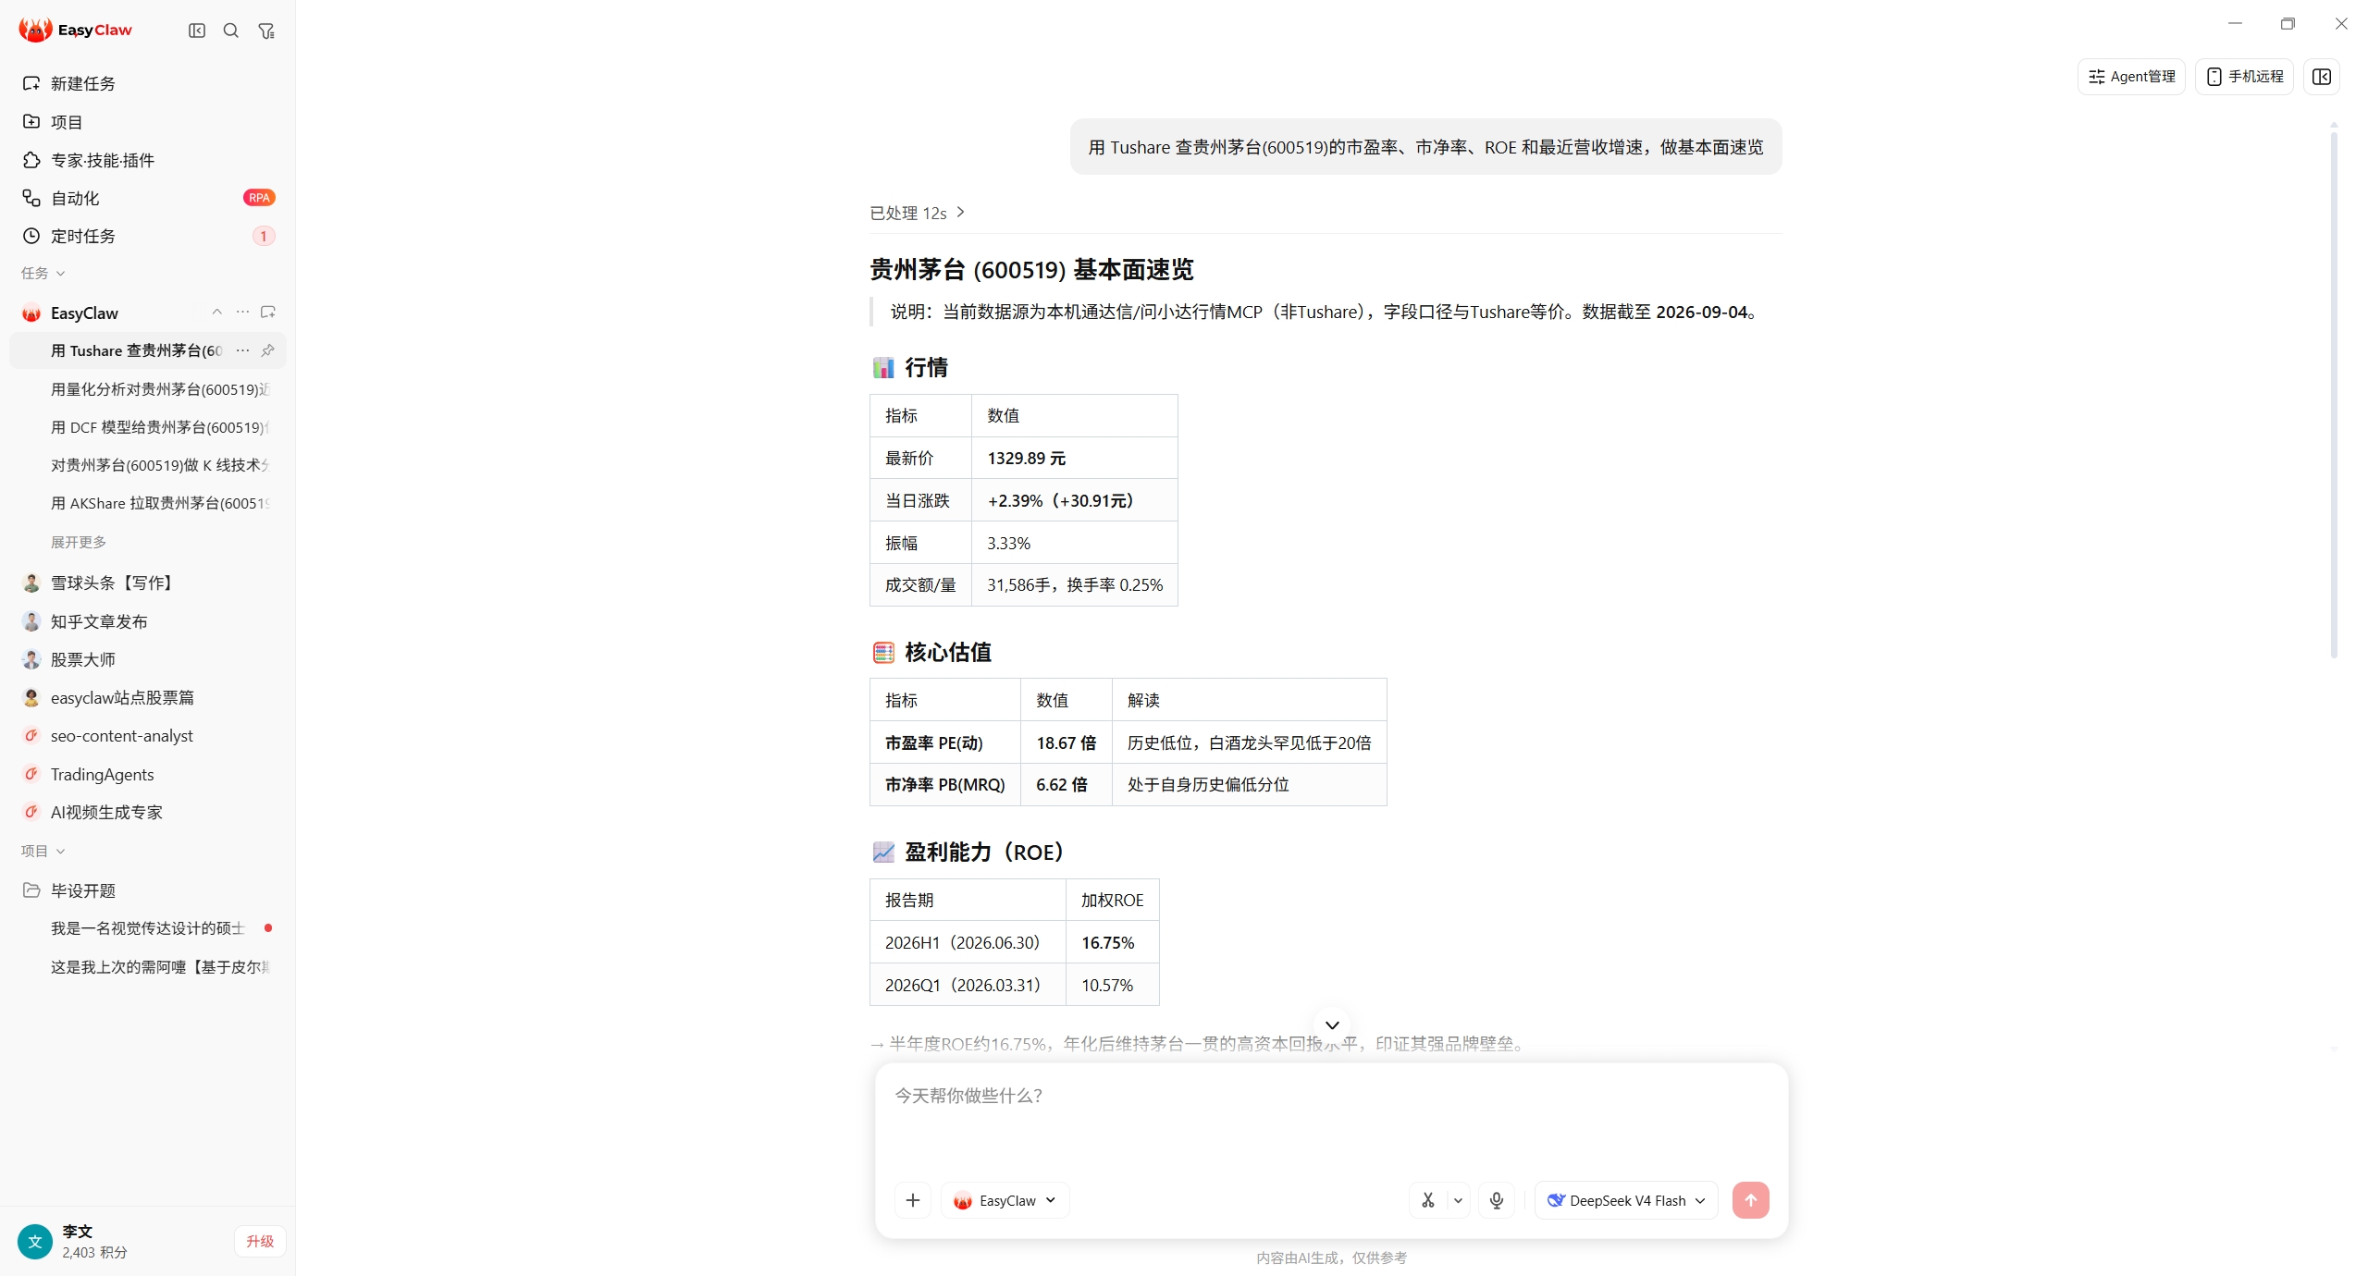
Task: Click the 李文 user avatar
Action: tap(35, 1241)
